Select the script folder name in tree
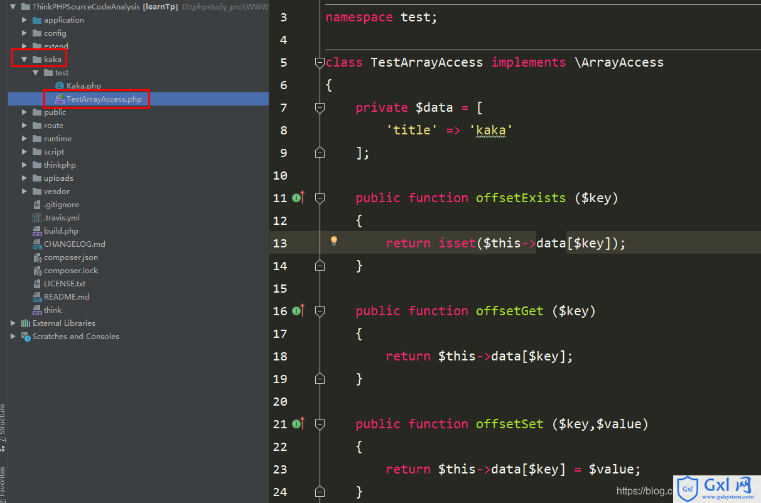 click(54, 152)
